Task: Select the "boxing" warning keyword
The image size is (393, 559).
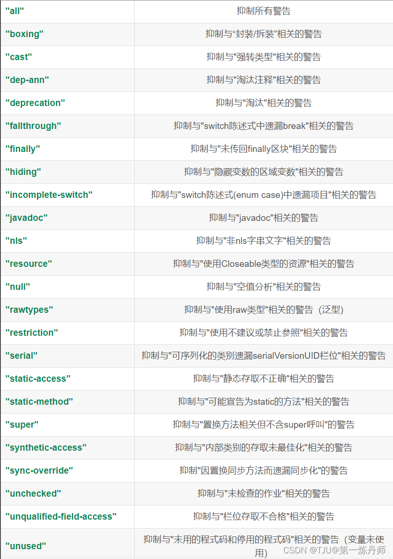Action: (x=24, y=34)
